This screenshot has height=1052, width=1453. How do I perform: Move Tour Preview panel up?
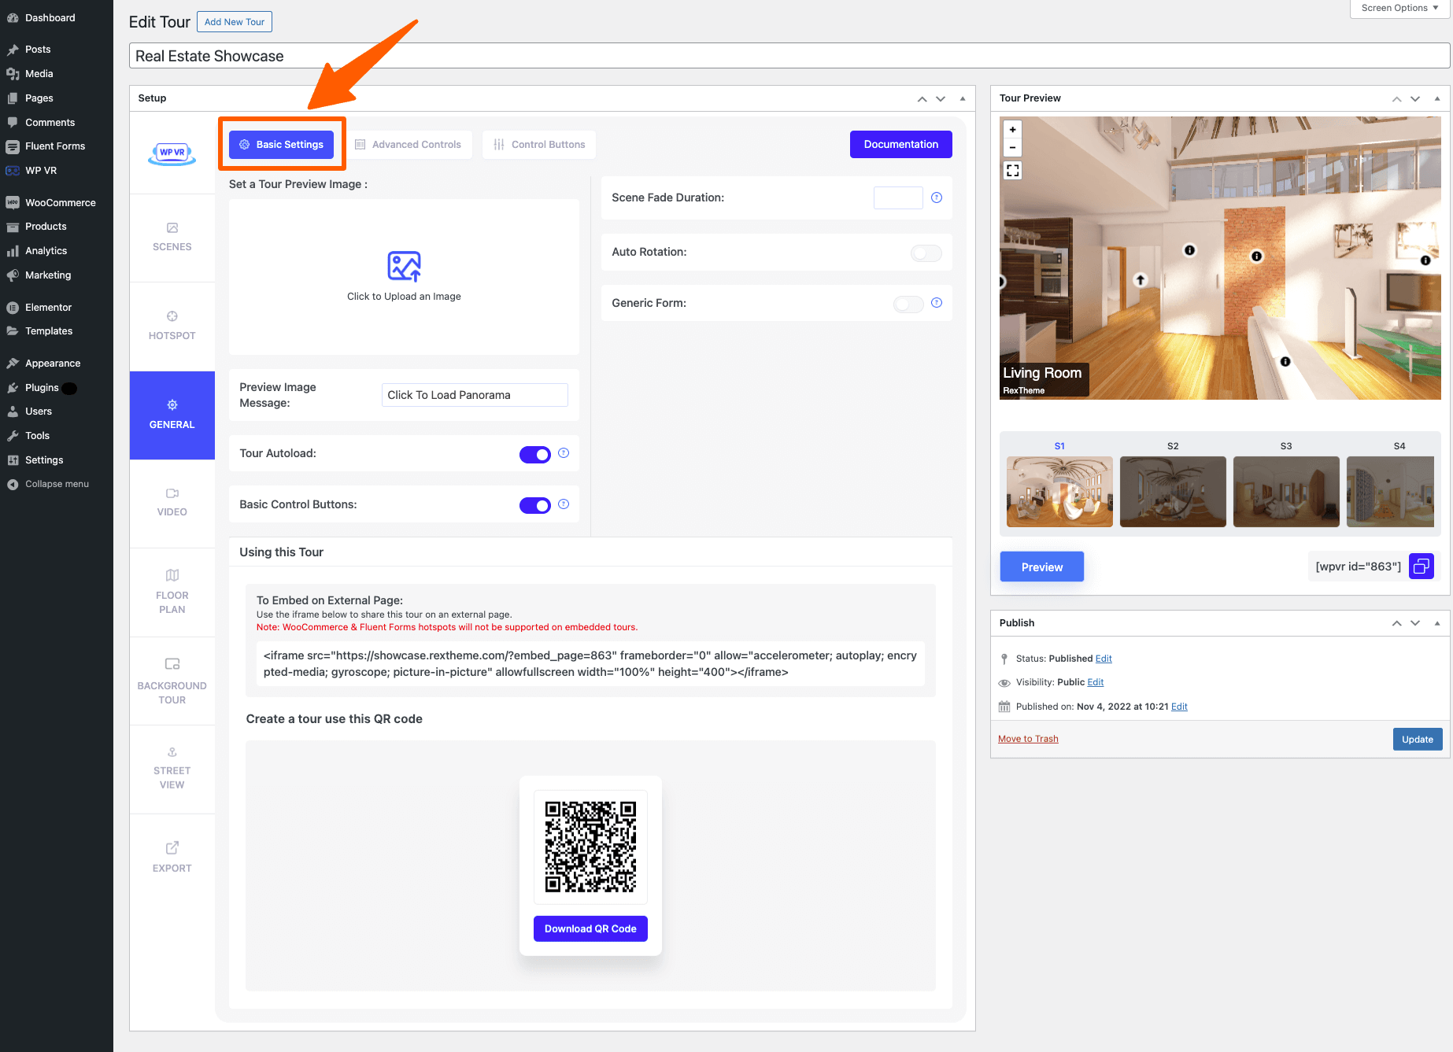click(1397, 99)
